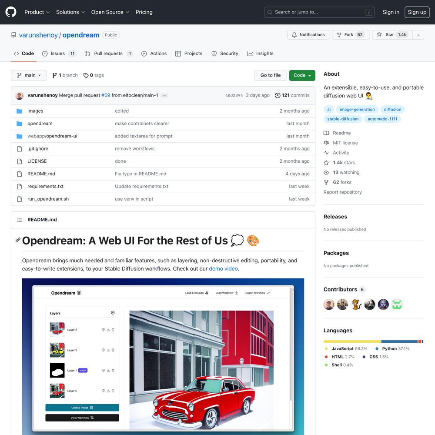This screenshot has height=435, width=435.
Task: Star the opendream repository
Action: click(392, 35)
